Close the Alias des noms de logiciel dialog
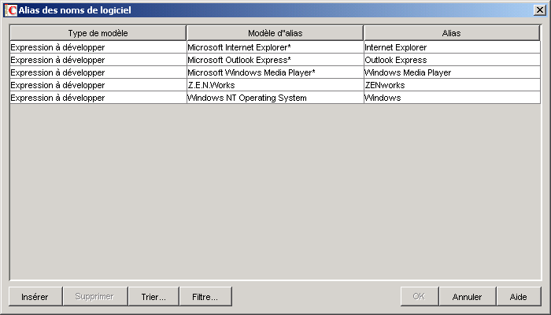 pyautogui.click(x=539, y=10)
